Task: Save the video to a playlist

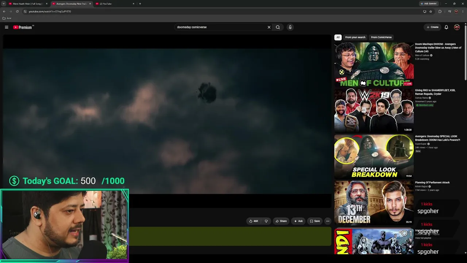Action: pos(315,221)
